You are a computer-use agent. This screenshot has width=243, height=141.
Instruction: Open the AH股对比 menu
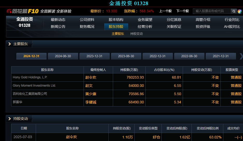tap(232, 27)
